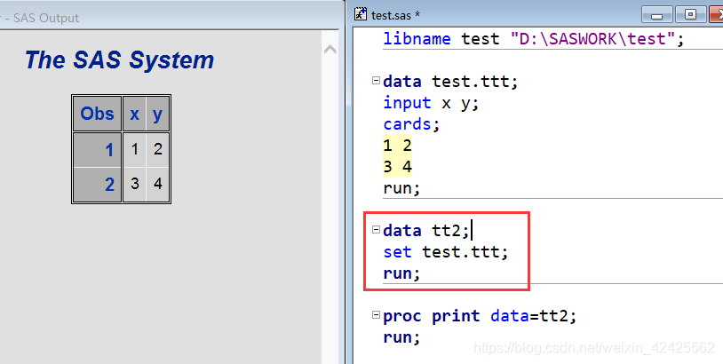The height and width of the screenshot is (364, 723).
Task: Maximize the test.sas editor window
Action: tap(690, 15)
